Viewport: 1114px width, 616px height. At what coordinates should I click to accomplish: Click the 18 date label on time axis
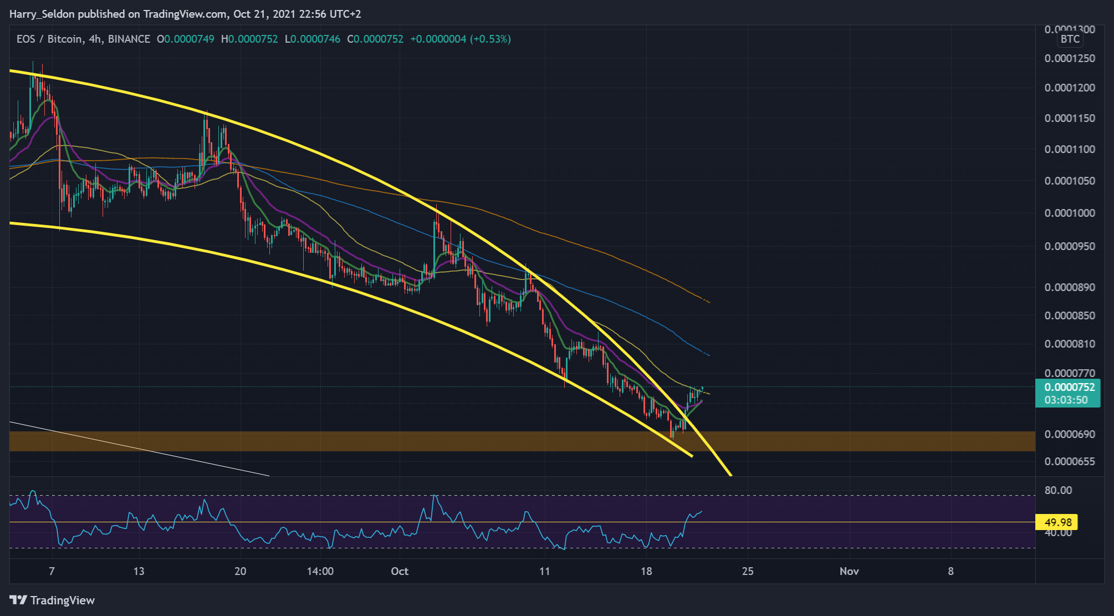tap(646, 571)
